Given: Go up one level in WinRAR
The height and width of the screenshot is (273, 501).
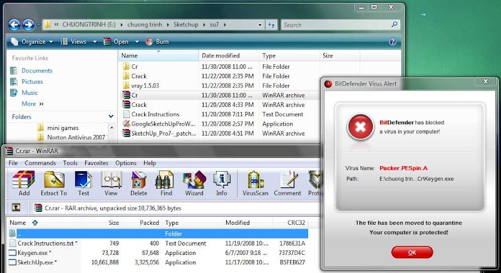Looking at the screenshot, I should (16, 207).
